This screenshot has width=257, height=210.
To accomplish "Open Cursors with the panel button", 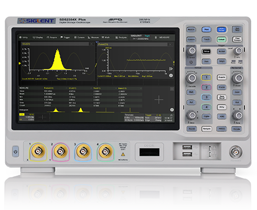I will pos(191,39).
